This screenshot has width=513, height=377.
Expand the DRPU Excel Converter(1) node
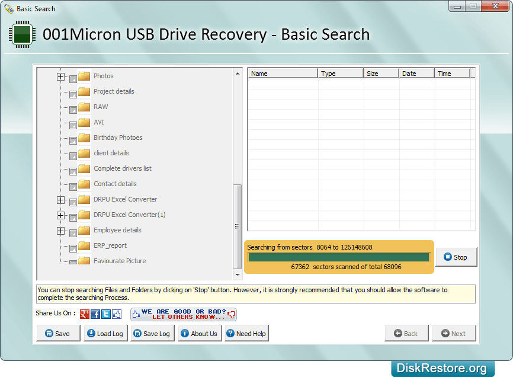tap(60, 215)
